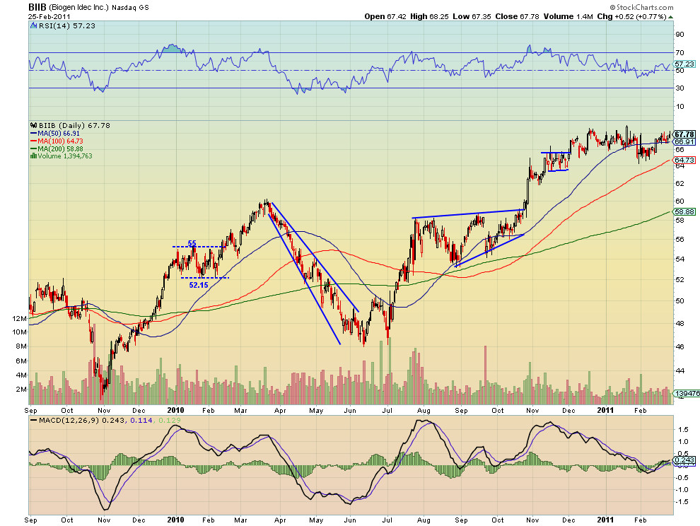Screen dimensions: 700x526
Task: Click the BIIB (Daily) 67.78 legend
Action: (74, 125)
